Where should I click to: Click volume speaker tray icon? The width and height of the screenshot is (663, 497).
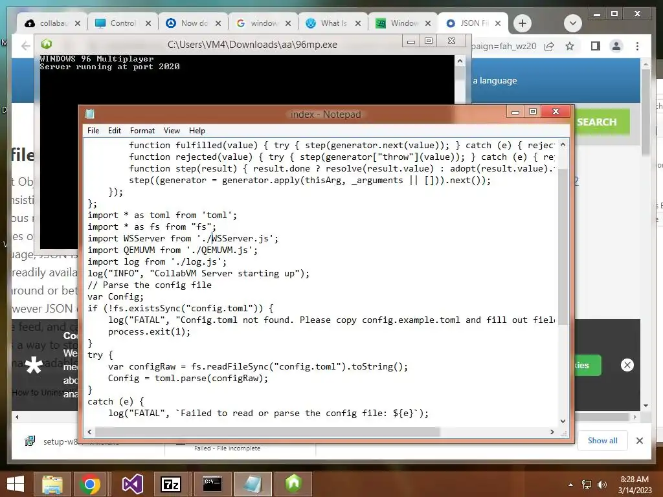(601, 485)
